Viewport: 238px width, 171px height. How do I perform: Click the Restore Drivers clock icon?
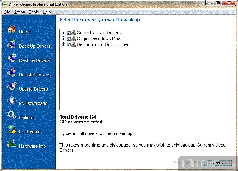tap(12, 58)
